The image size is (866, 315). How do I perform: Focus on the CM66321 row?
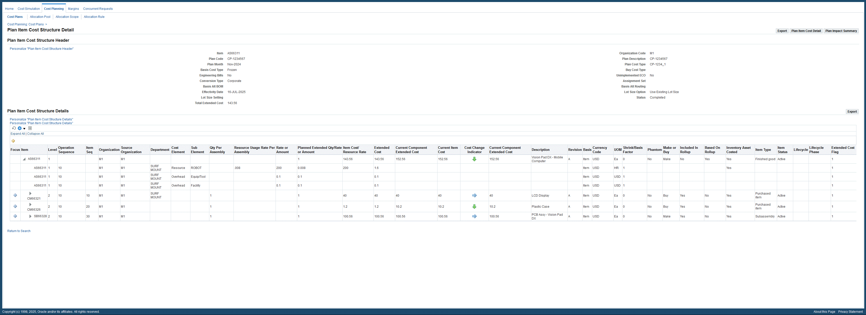(15, 195)
